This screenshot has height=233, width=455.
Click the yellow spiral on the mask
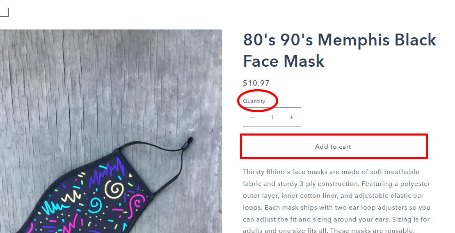114,189
